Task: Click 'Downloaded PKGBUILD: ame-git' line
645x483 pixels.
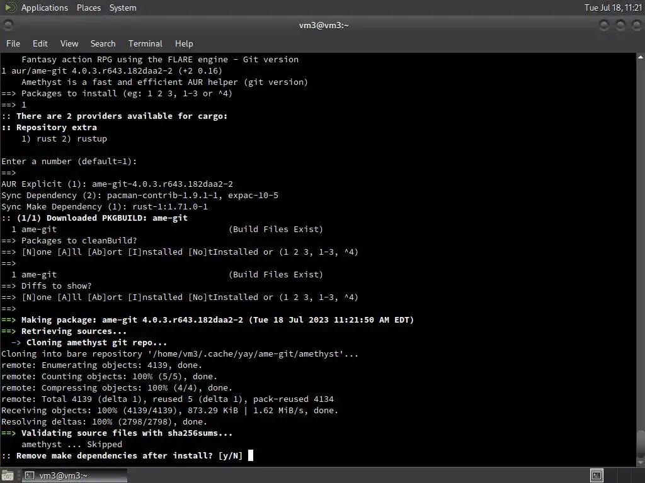Action: (94, 218)
